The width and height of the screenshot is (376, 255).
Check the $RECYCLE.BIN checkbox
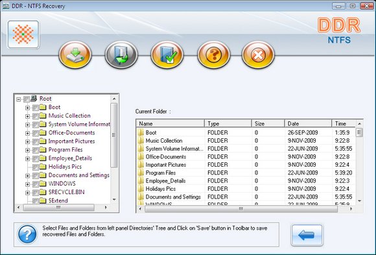pyautogui.click(x=36, y=192)
